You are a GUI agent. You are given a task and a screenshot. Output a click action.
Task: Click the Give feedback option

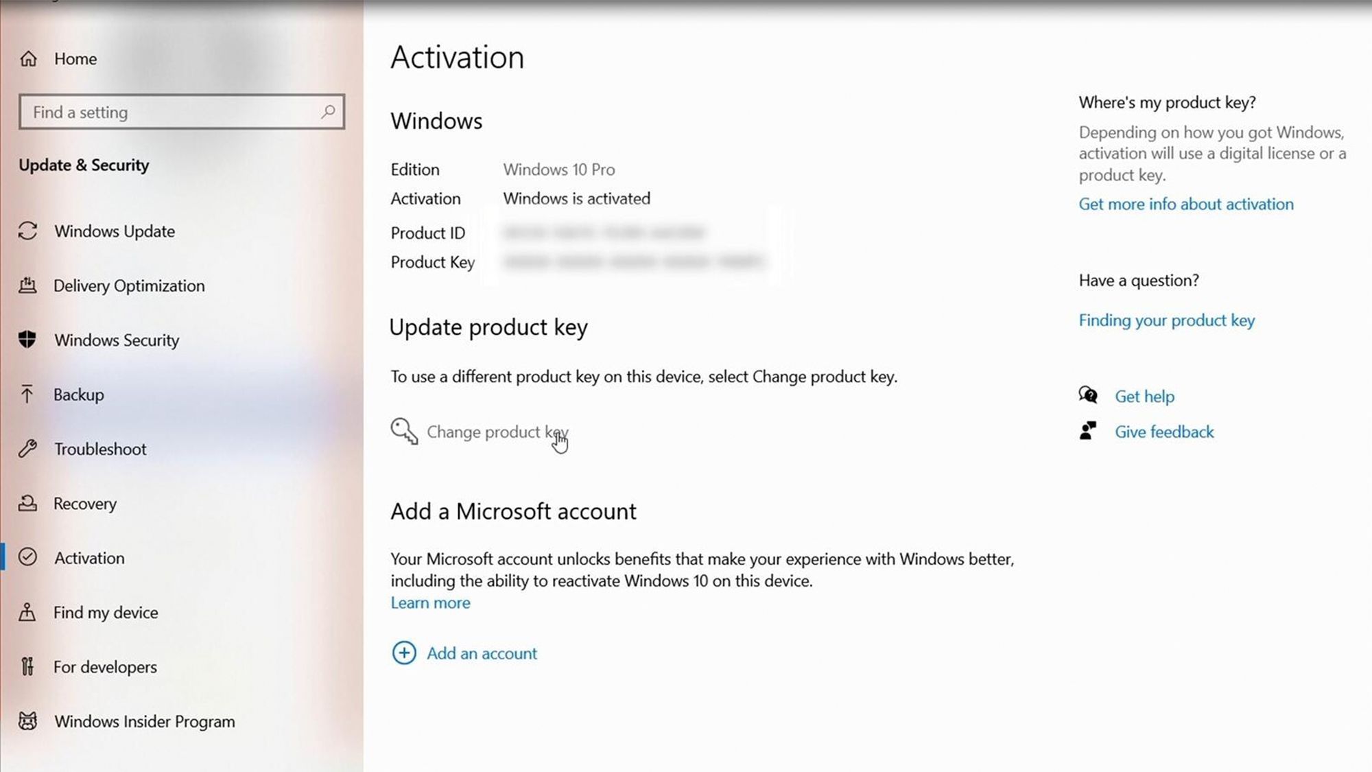point(1165,432)
